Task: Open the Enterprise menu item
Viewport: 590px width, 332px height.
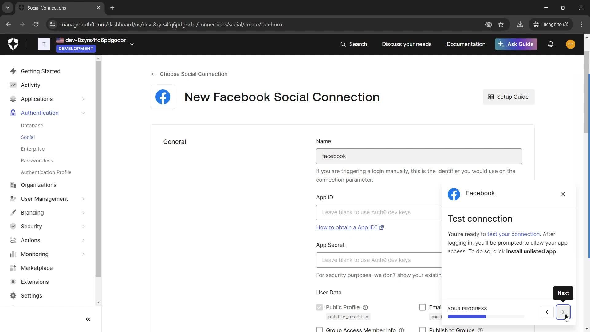Action: point(33,149)
